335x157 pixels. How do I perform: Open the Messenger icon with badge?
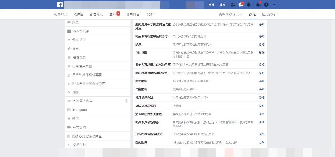(241, 5)
